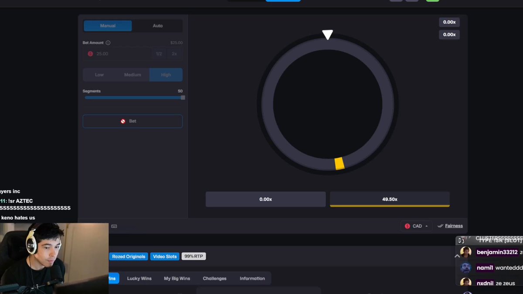
Task: Open the Information tab
Action: click(252, 278)
